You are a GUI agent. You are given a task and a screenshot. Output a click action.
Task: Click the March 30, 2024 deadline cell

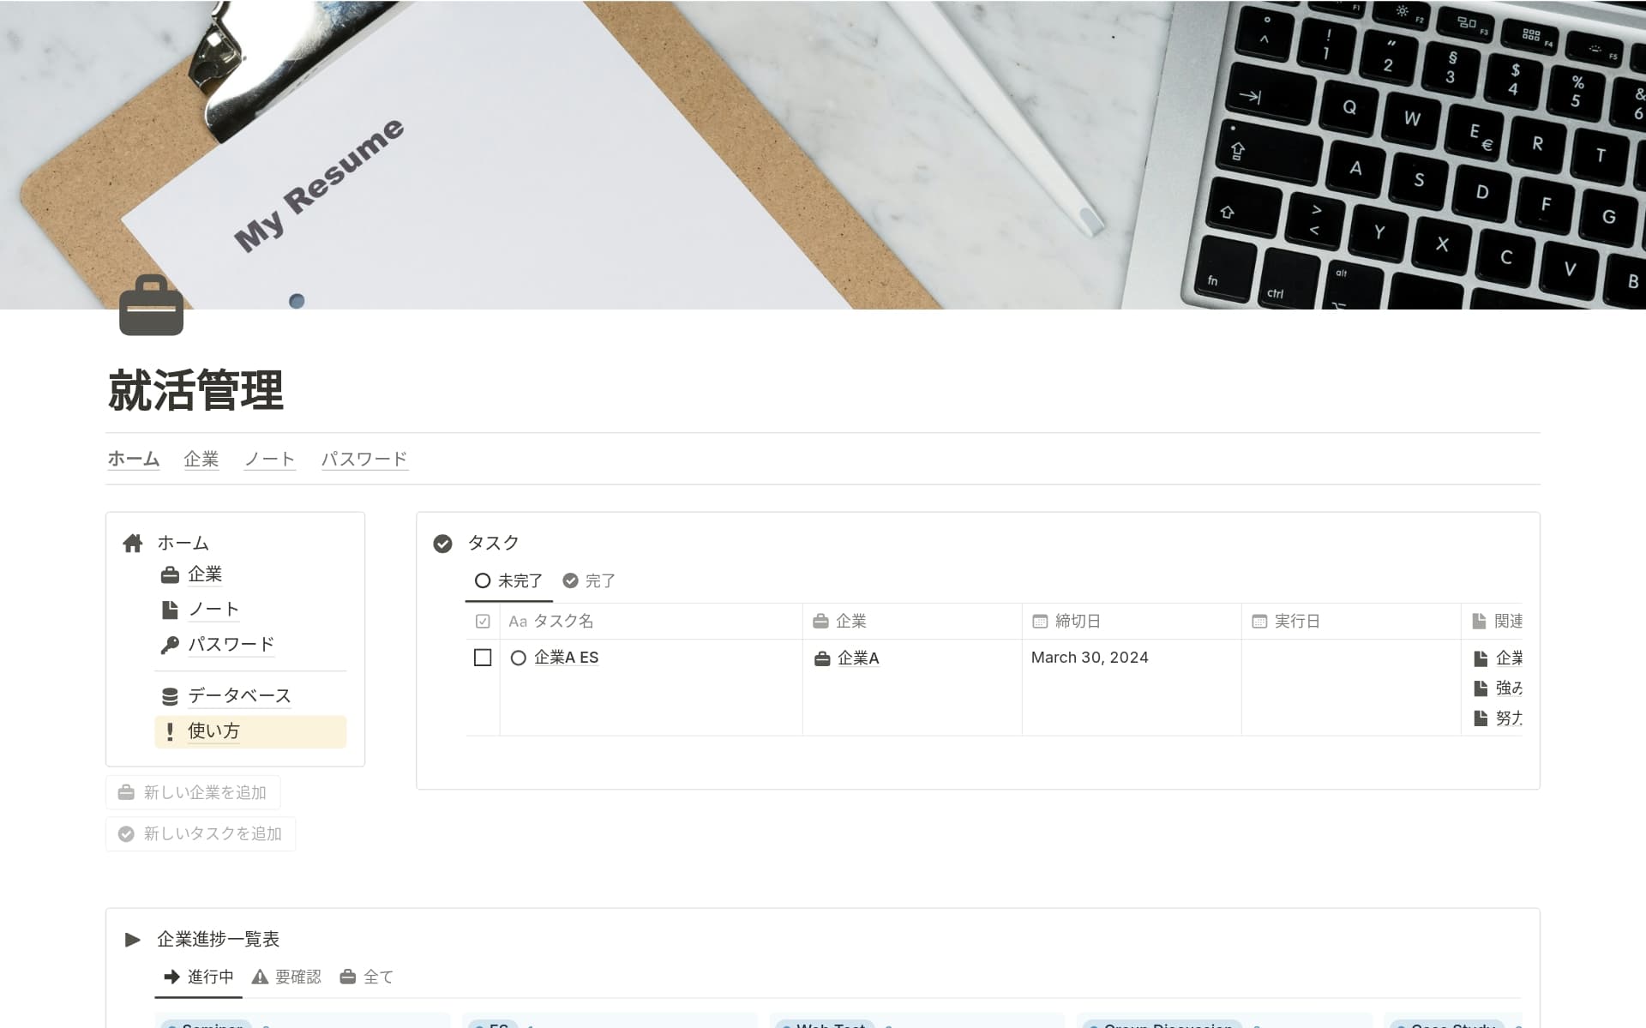click(x=1090, y=658)
